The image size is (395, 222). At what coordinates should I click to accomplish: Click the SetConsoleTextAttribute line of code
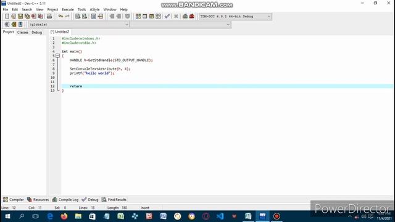pos(100,68)
